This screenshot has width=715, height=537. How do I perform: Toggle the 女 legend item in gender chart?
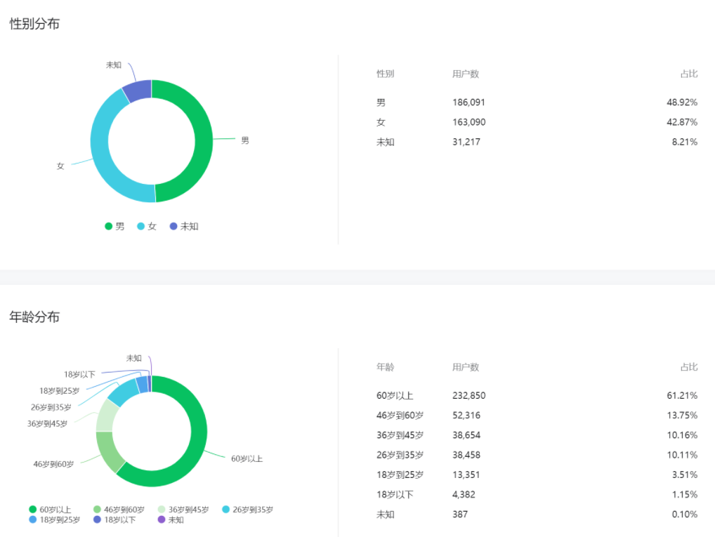click(147, 226)
